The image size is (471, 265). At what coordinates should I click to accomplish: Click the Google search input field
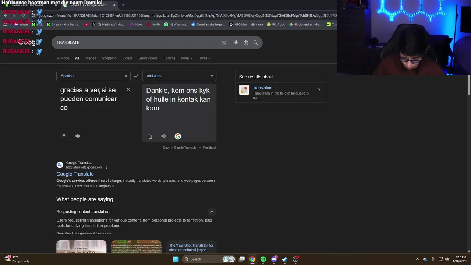(x=138, y=43)
